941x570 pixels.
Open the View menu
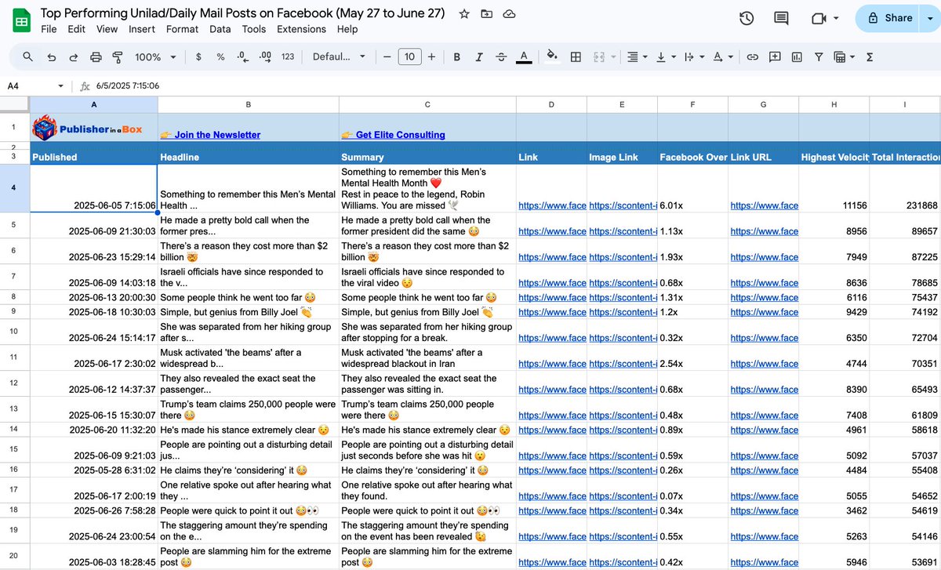107,29
